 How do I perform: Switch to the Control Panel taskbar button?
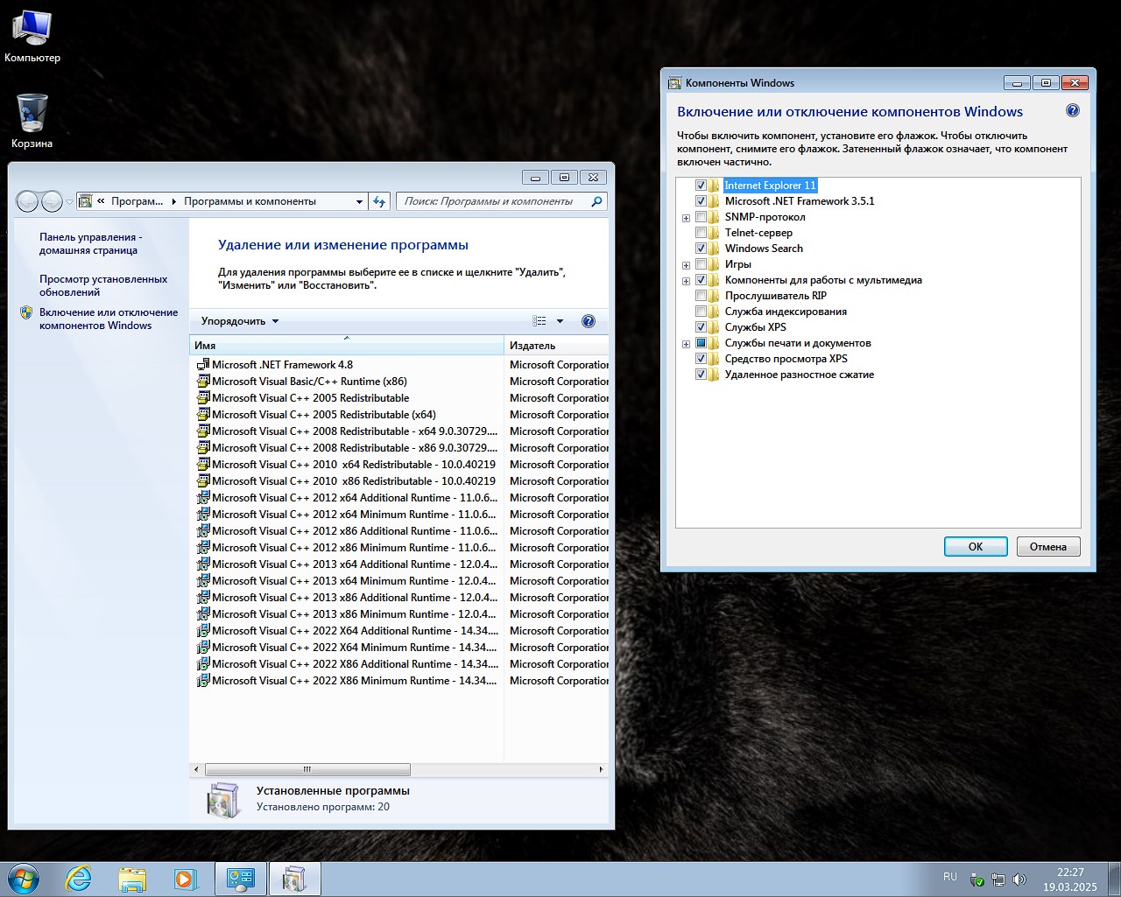point(241,879)
